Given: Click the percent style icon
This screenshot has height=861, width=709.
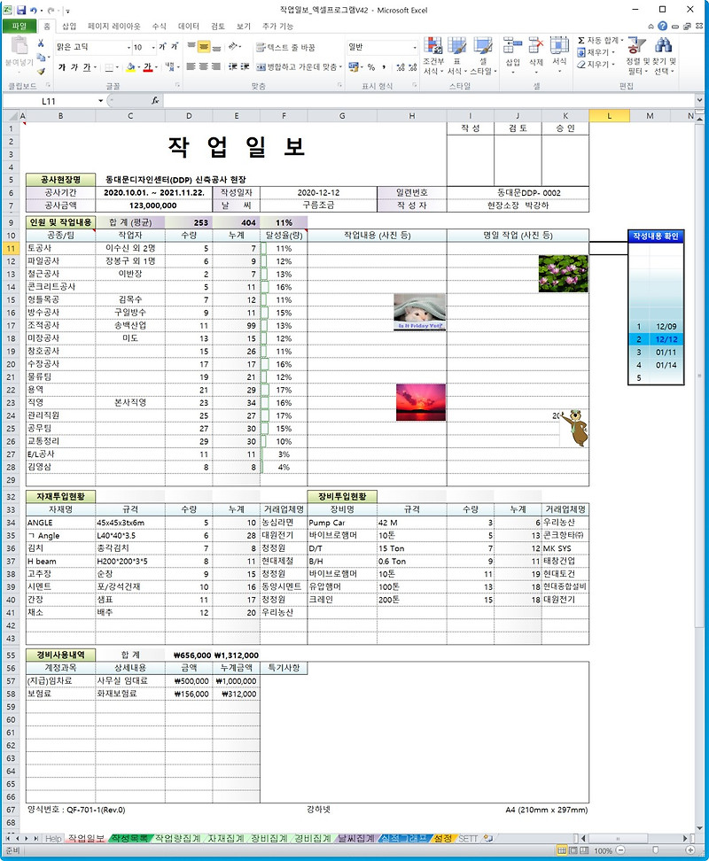Looking at the screenshot, I should (371, 67).
